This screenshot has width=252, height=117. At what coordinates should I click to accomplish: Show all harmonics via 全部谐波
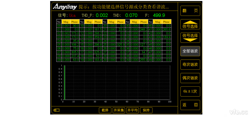[x=190, y=51]
